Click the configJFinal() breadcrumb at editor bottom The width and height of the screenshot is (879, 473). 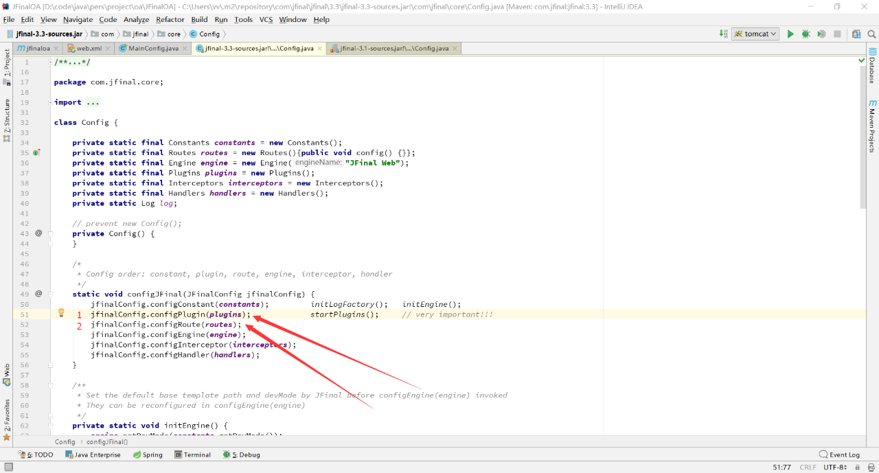click(x=107, y=442)
